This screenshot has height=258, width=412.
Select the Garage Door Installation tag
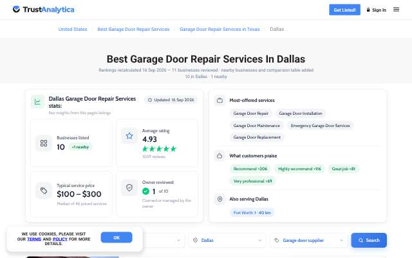tap(301, 114)
